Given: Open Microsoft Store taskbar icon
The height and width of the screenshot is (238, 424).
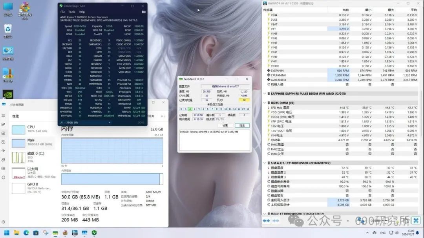Looking at the screenshot, I should (x=36, y=233).
